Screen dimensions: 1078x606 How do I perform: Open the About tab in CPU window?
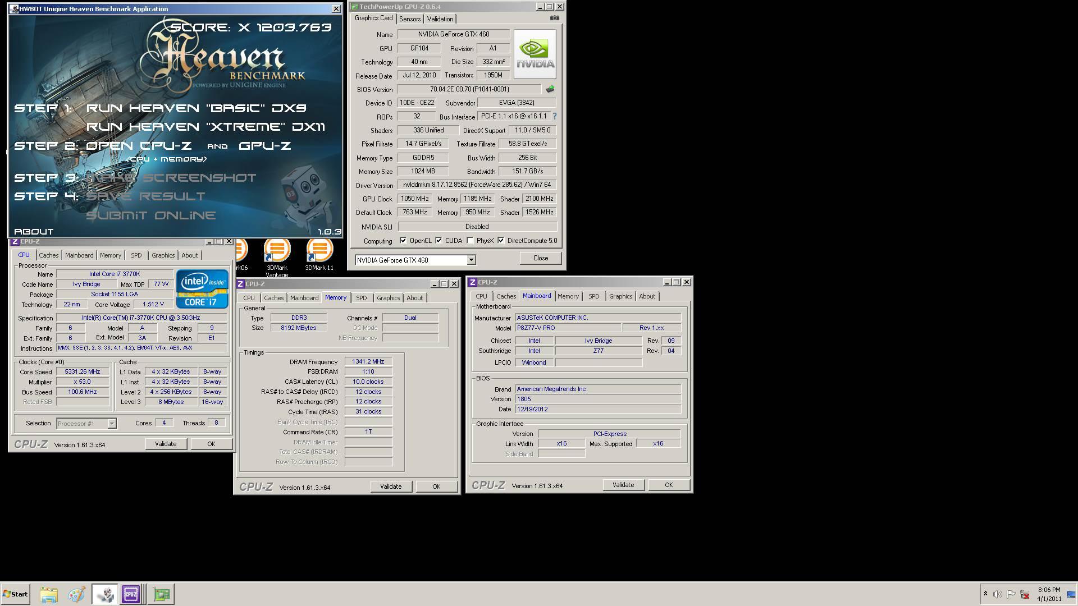(189, 255)
